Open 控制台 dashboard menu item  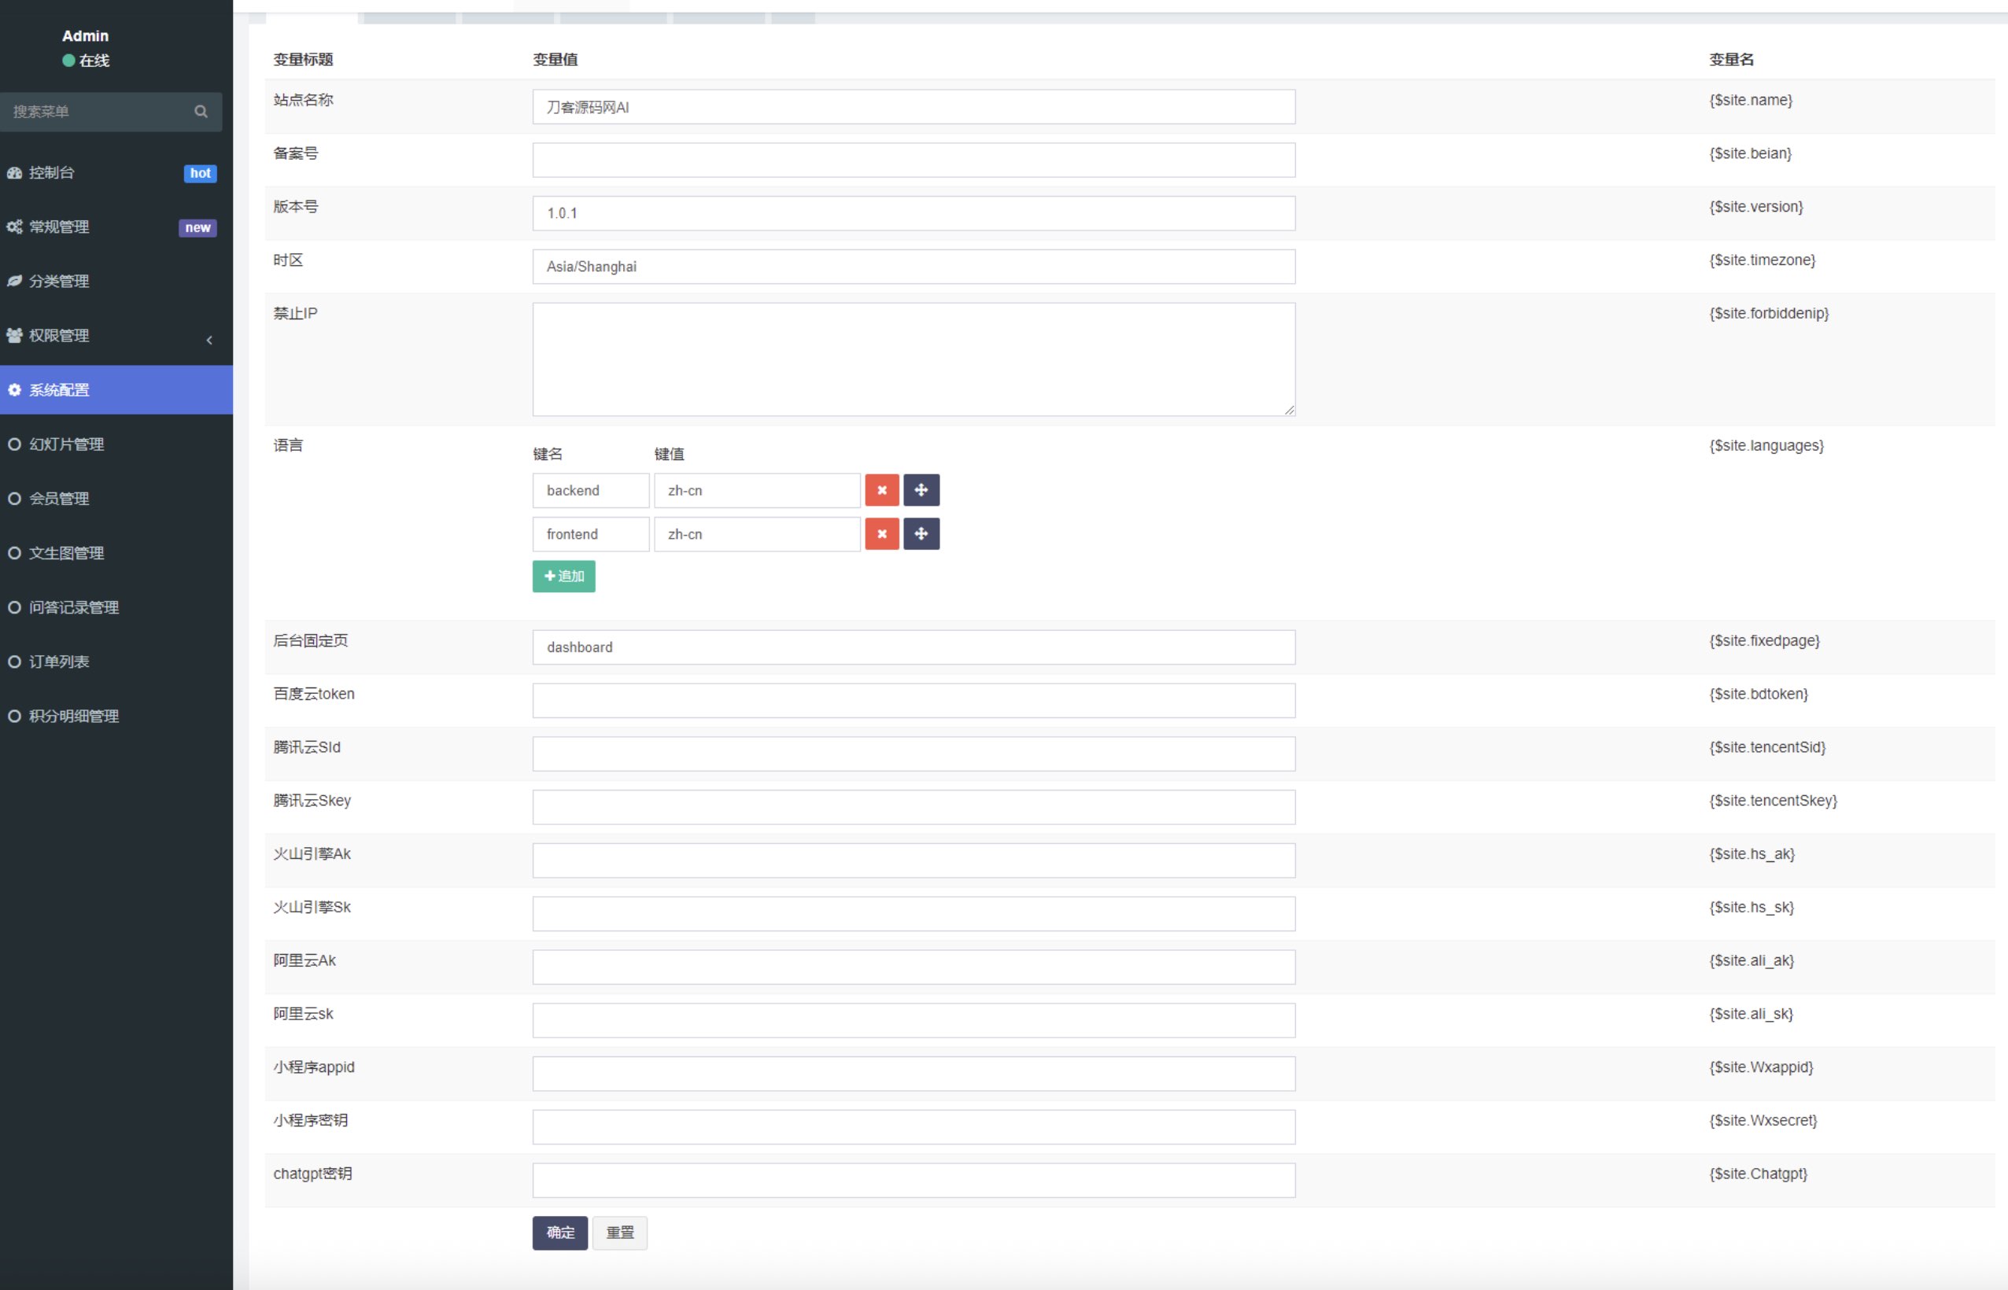coord(52,172)
